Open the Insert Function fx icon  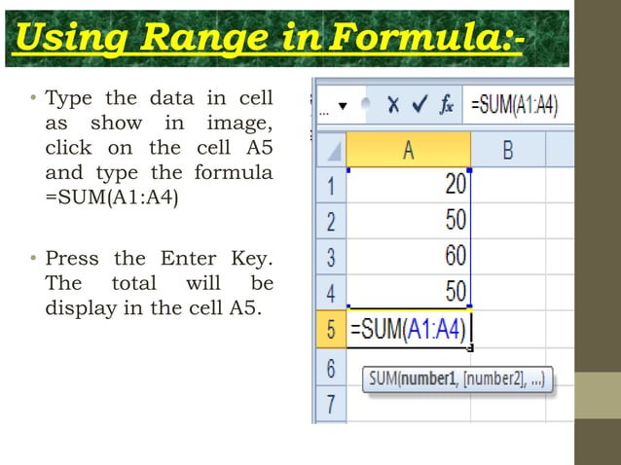pyautogui.click(x=447, y=105)
